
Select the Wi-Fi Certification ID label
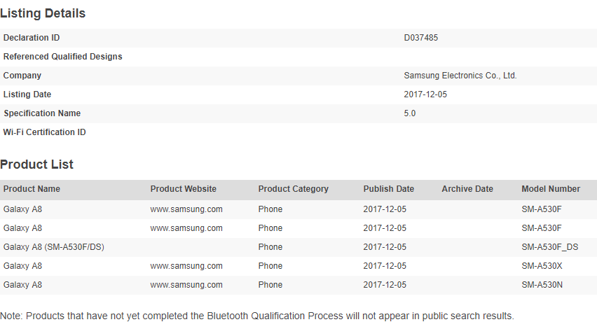[44, 132]
